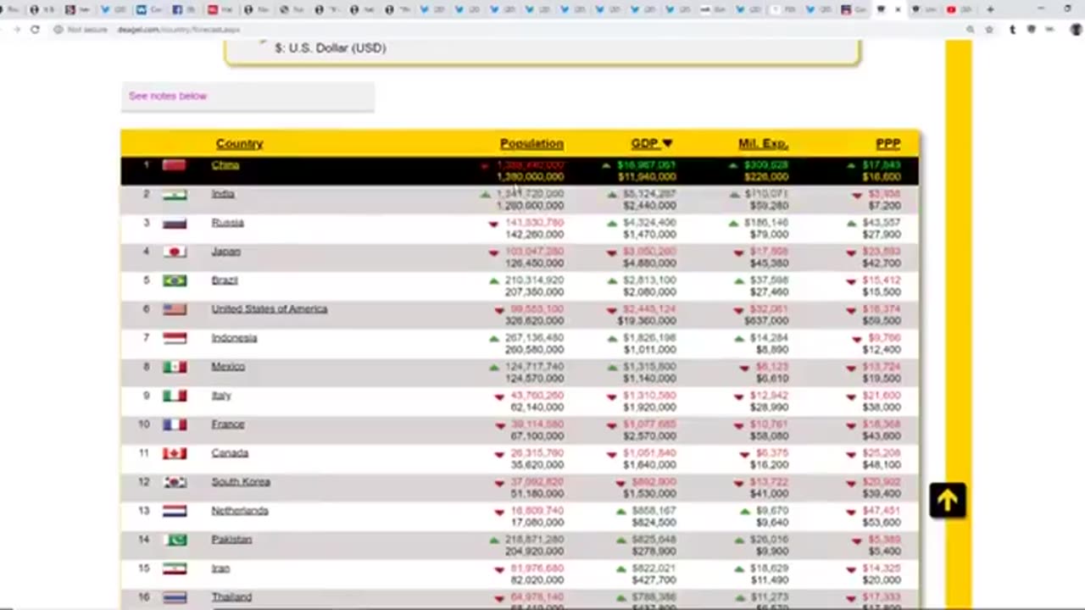The image size is (1085, 610).
Task: Open the Russia country link
Action: pos(227,223)
